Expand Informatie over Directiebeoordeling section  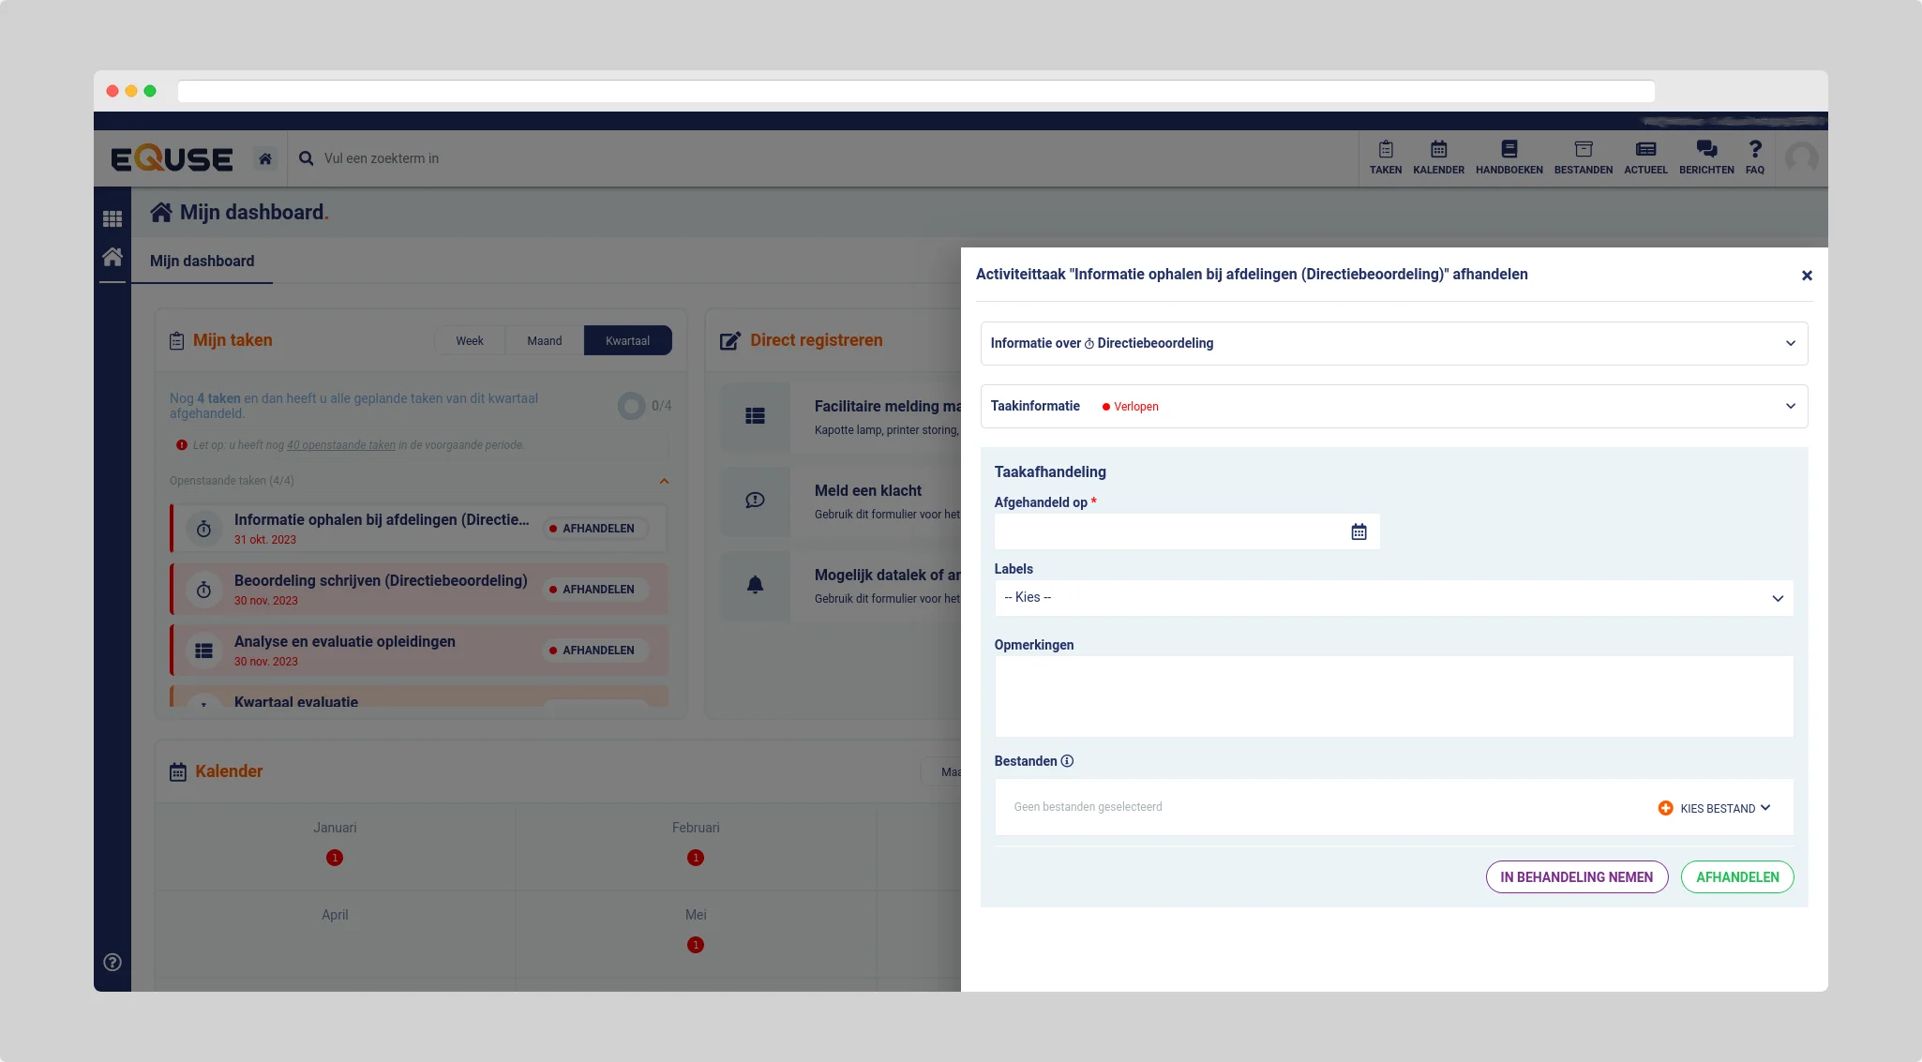click(x=1393, y=343)
